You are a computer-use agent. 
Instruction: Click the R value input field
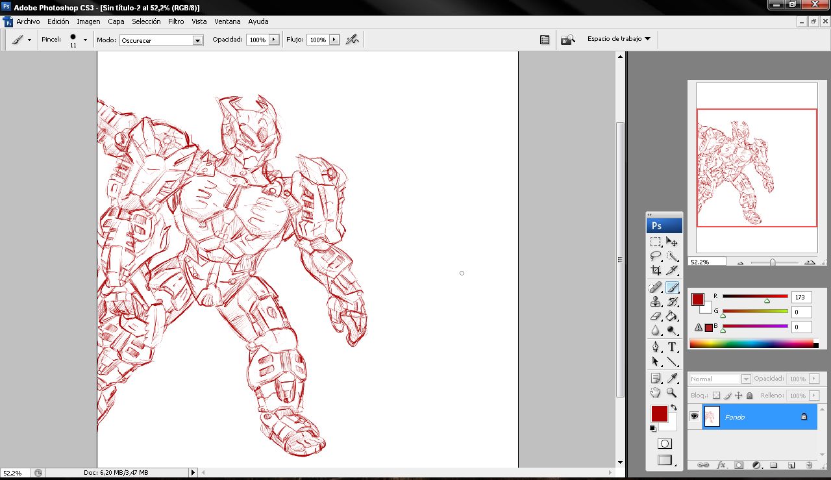pos(801,297)
